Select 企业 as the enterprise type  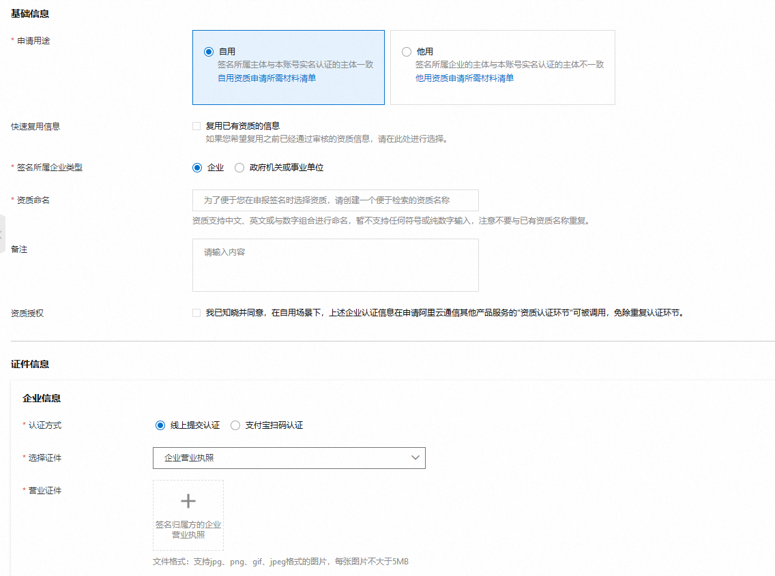coord(198,168)
